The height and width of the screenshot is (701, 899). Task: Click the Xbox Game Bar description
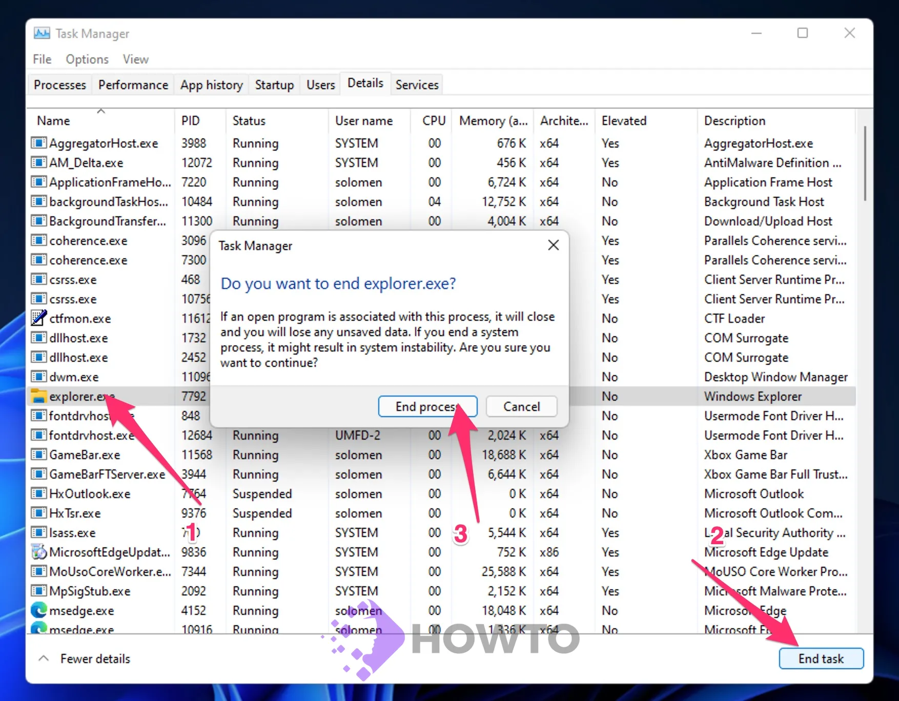pos(746,455)
